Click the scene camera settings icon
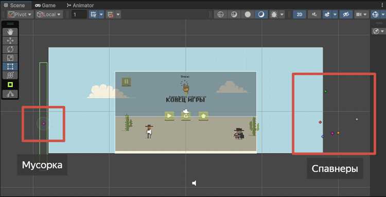This screenshot has height=197, width=386. coord(359,14)
